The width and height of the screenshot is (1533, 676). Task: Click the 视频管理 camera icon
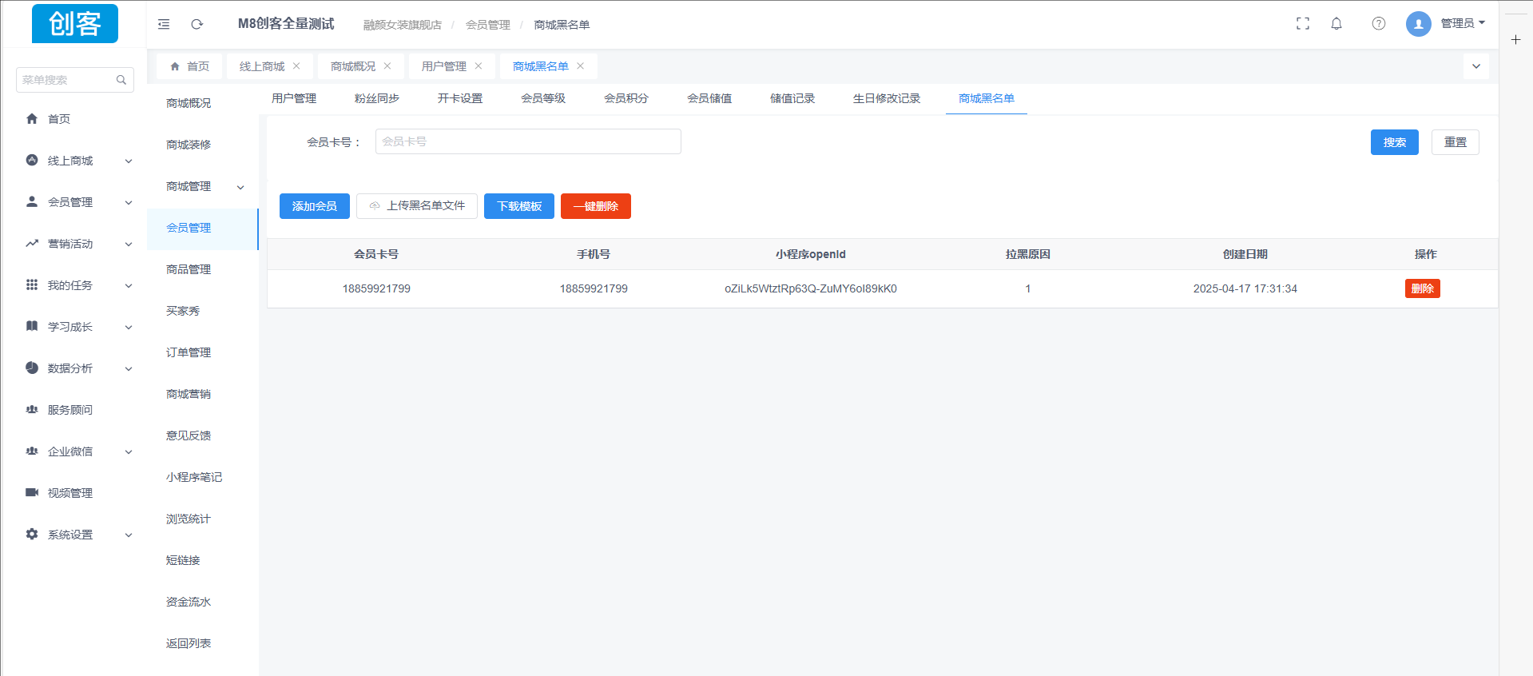(32, 492)
